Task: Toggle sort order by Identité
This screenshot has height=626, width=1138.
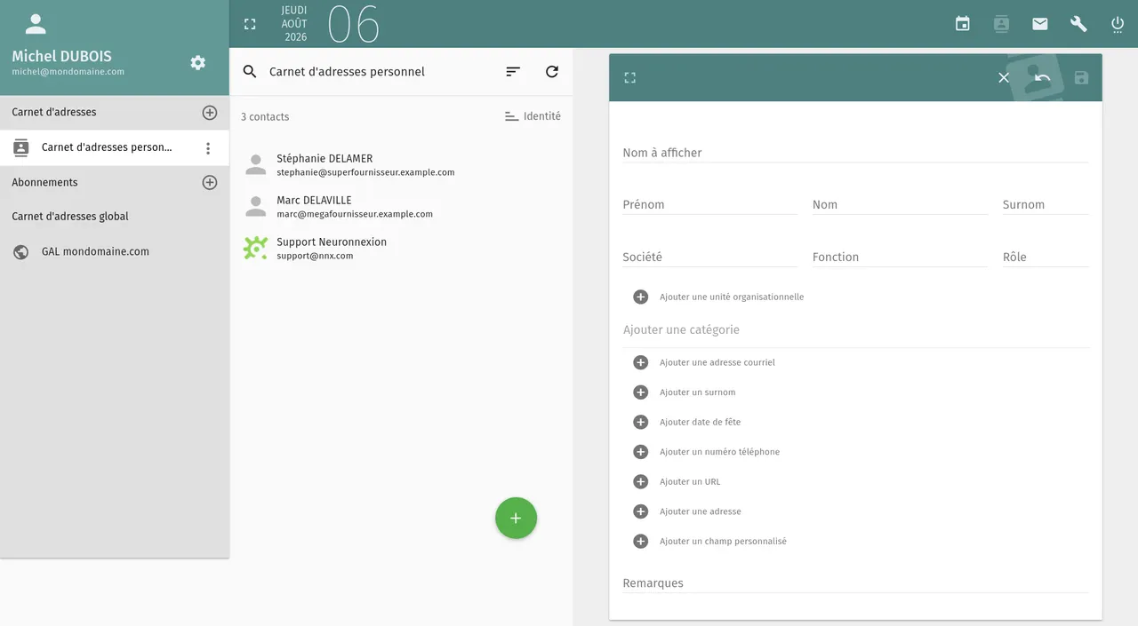Action: point(533,116)
